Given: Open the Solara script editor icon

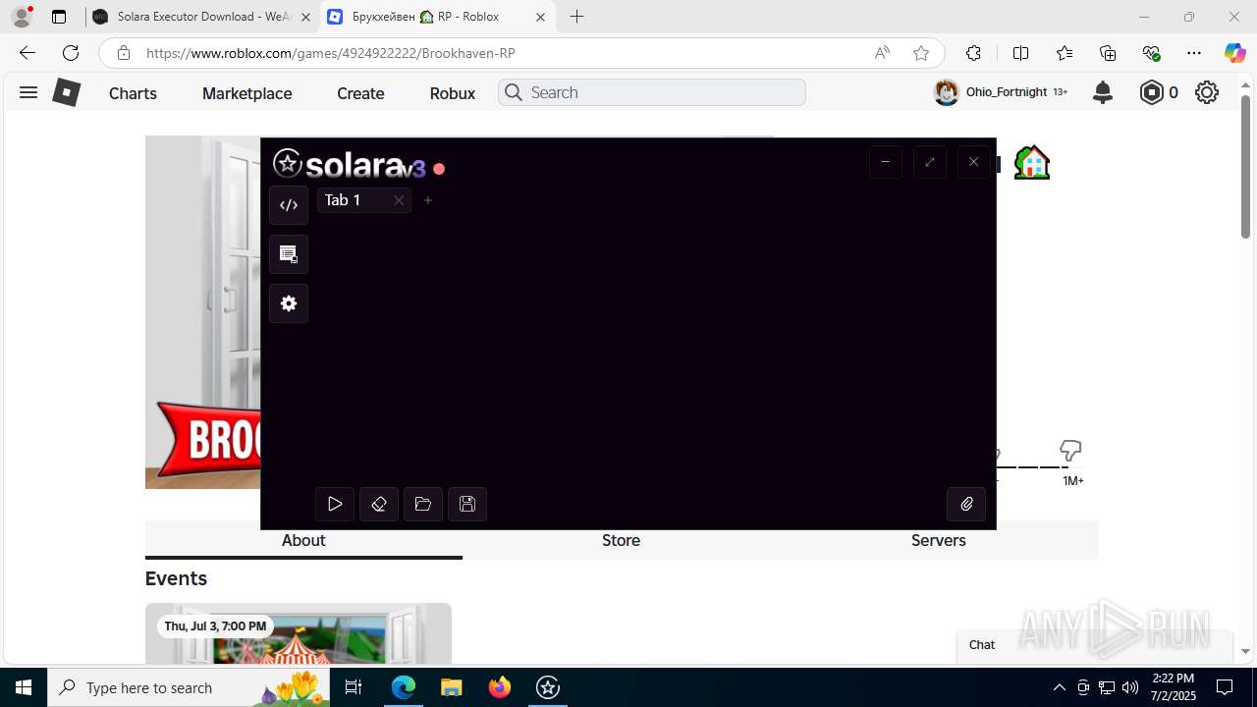Looking at the screenshot, I should 289,205.
